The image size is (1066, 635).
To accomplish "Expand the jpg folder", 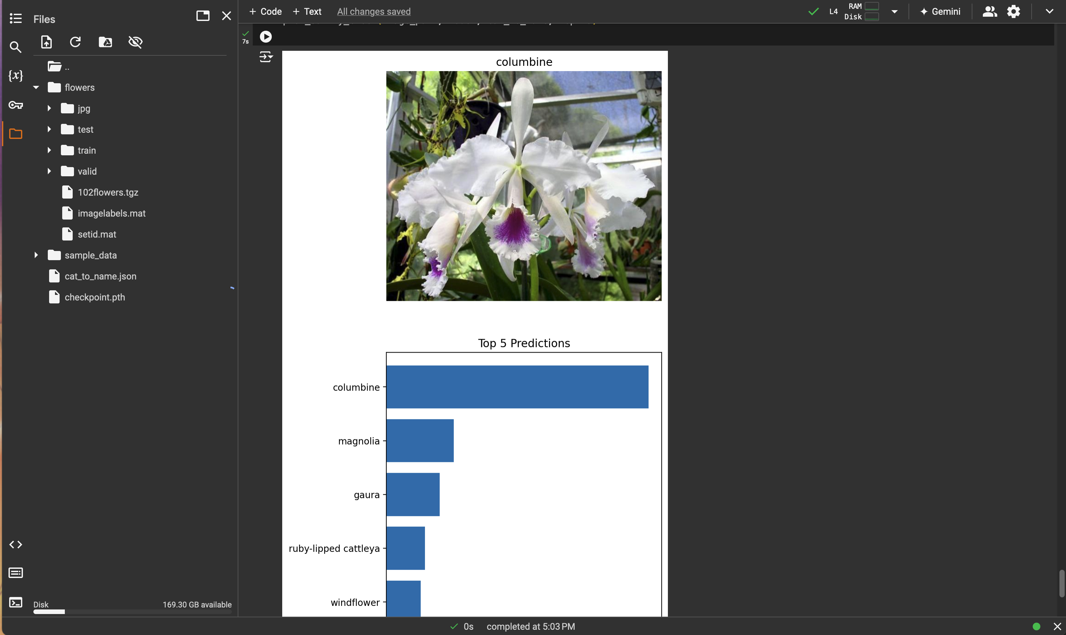I will 49,109.
